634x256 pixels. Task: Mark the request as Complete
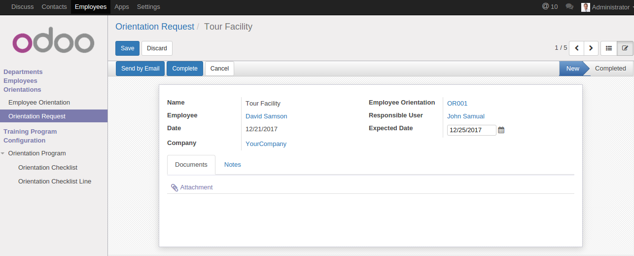(185, 69)
